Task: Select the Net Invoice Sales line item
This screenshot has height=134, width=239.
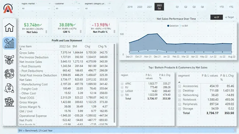Action: [x=31, y=62]
